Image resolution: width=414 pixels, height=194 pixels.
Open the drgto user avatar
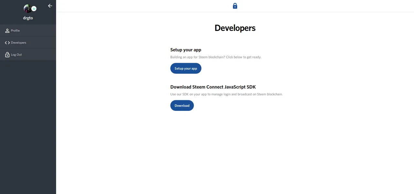click(28, 9)
